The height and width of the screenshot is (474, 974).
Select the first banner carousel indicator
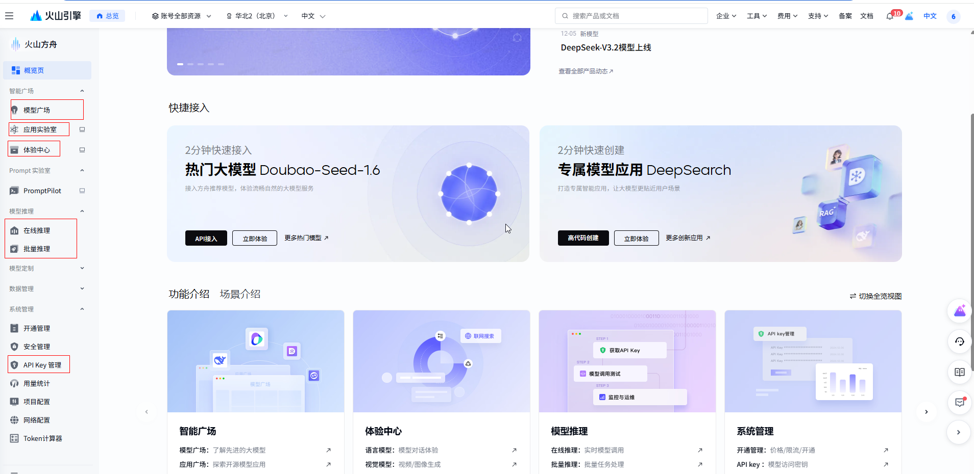[180, 64]
